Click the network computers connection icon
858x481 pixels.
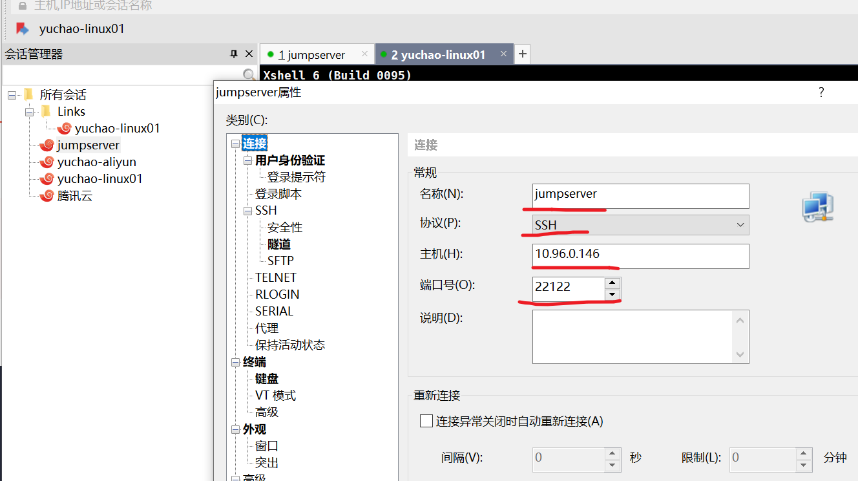[x=817, y=207]
